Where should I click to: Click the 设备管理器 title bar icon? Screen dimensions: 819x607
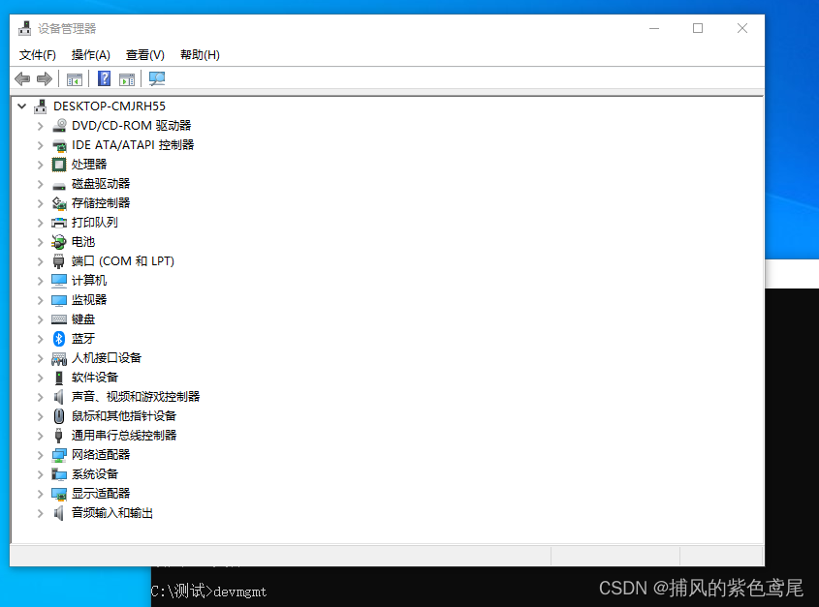pyautogui.click(x=24, y=28)
